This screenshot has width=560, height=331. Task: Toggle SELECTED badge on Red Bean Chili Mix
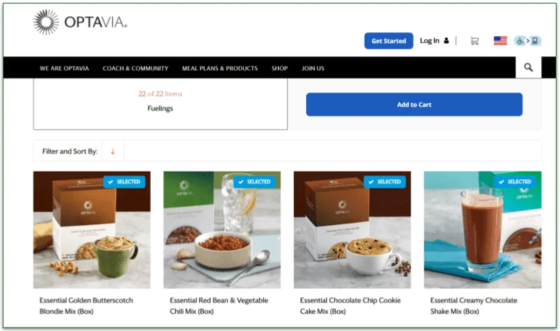click(x=254, y=182)
